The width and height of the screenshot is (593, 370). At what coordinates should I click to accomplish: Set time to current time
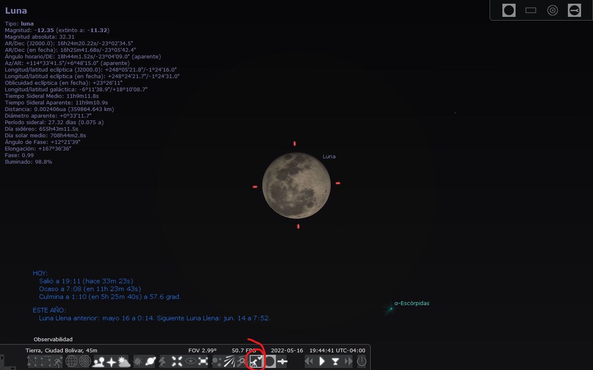pyautogui.click(x=335, y=361)
